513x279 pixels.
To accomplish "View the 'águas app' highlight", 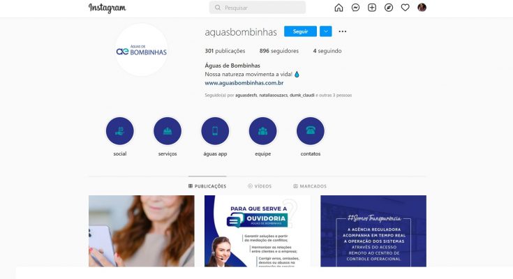I will [x=215, y=131].
